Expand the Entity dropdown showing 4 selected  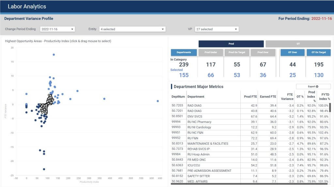[x=132, y=29]
